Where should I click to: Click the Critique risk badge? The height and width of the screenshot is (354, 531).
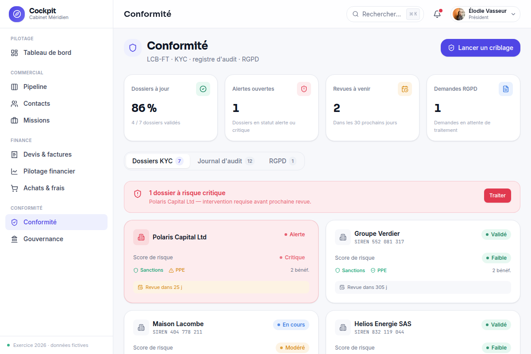click(x=292, y=258)
